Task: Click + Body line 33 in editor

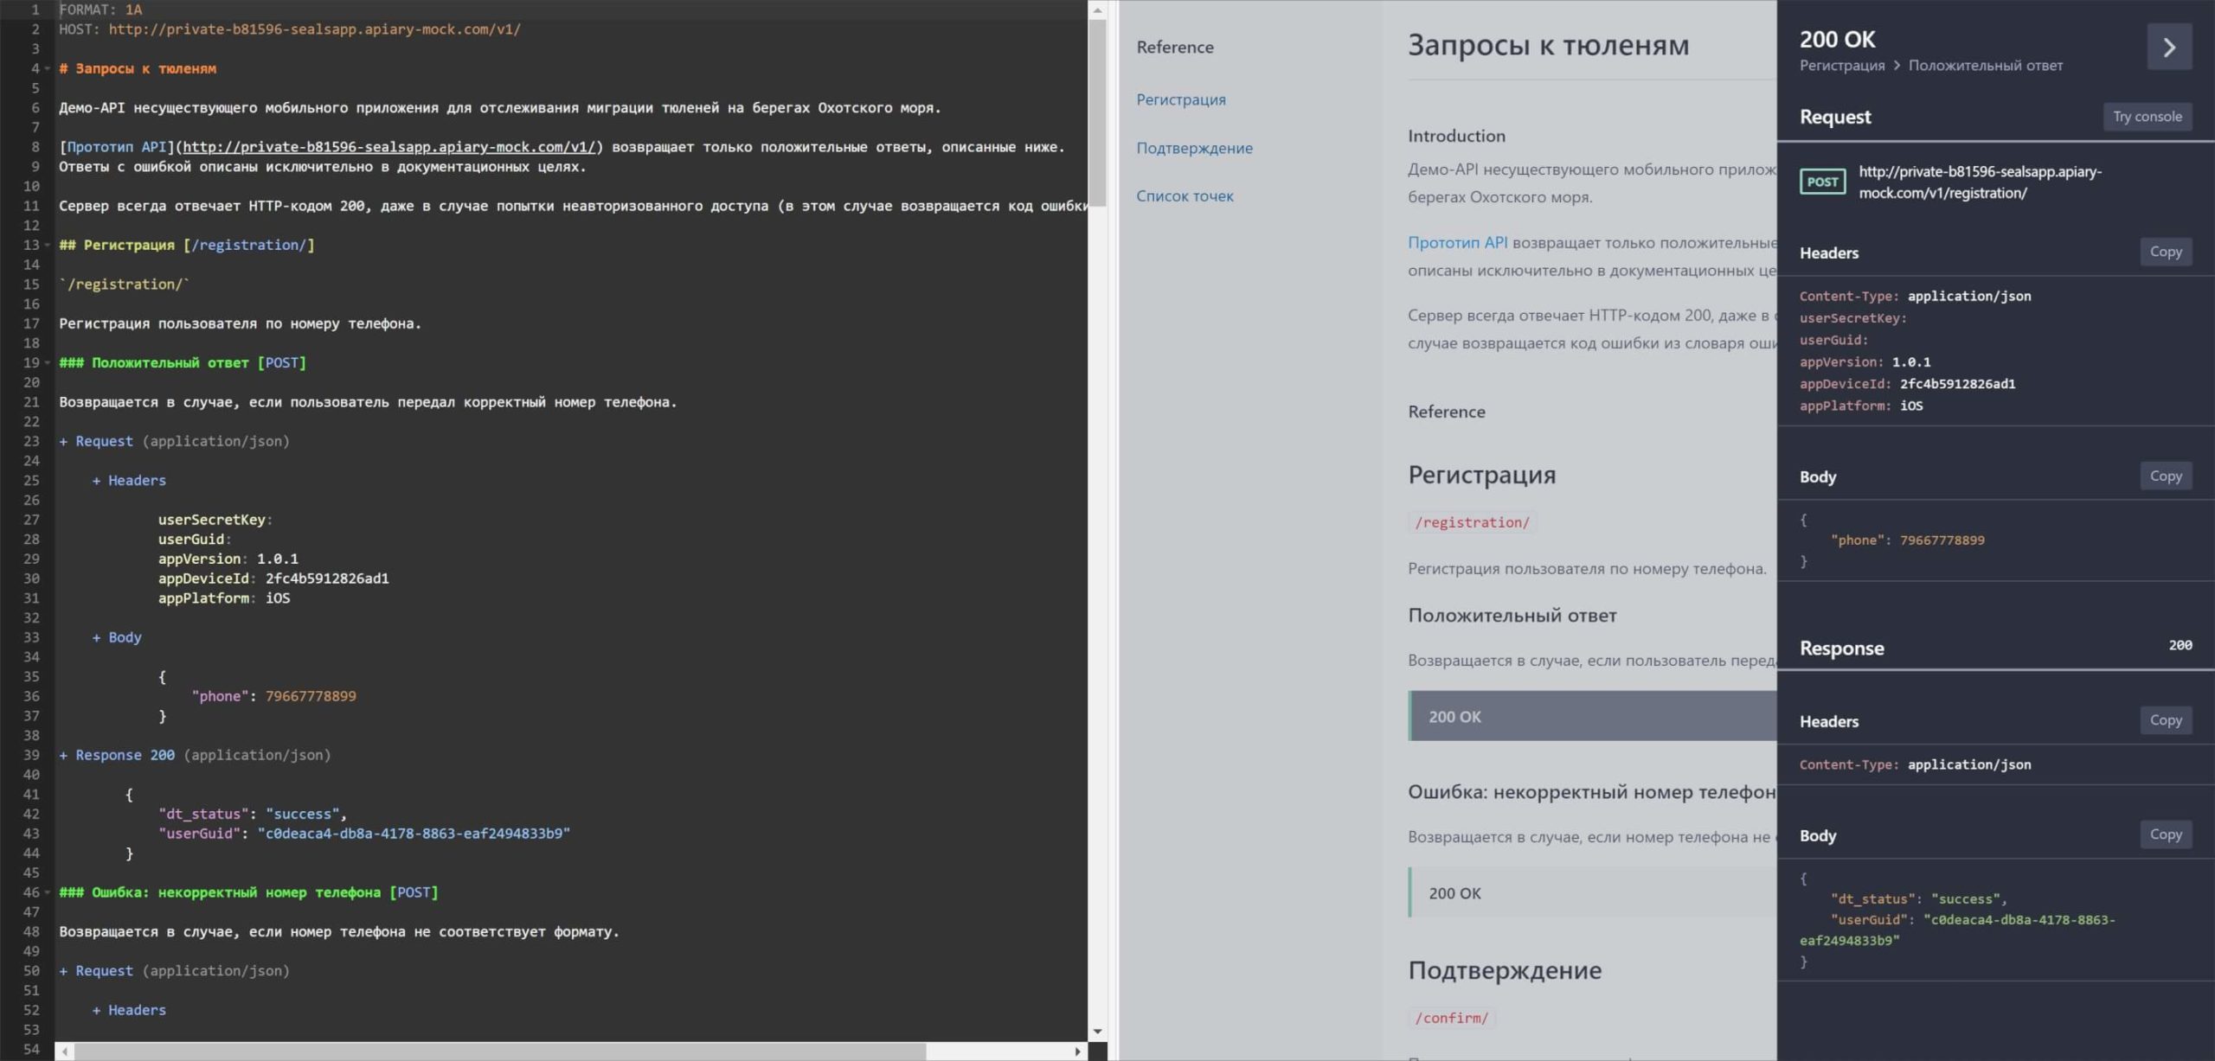Action: click(x=117, y=637)
